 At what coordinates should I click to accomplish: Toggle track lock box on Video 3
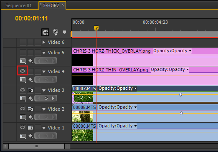click(x=38, y=90)
